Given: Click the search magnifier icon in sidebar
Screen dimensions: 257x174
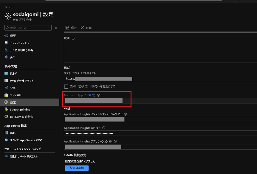Looking at the screenshot, I should pyautogui.click(x=7, y=28).
